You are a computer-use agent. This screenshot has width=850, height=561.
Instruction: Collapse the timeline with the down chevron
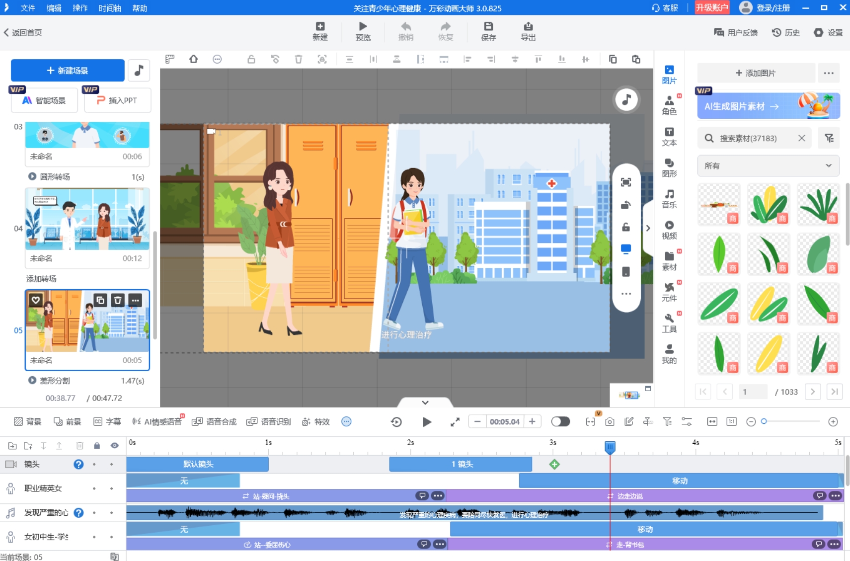click(x=425, y=402)
